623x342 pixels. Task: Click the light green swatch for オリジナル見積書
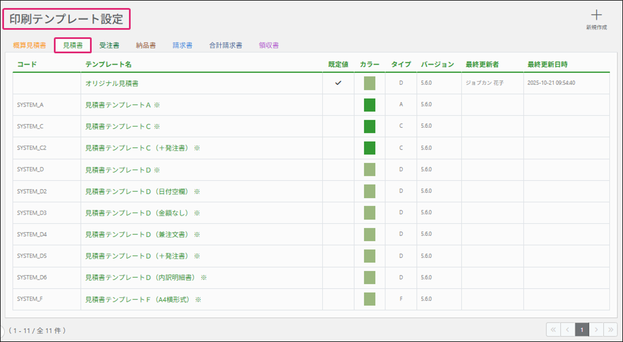[369, 83]
